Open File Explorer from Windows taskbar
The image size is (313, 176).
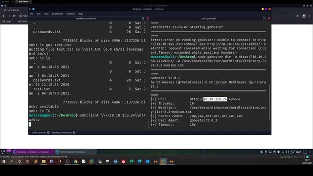[44, 161]
